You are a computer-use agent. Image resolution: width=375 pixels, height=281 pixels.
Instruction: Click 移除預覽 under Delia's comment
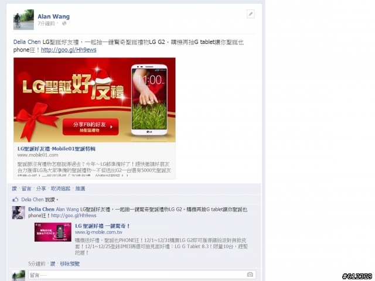70,264
